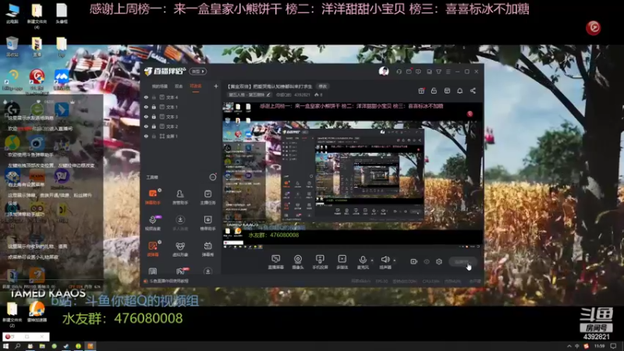
Task: Add a new scene with plus button
Action: pyautogui.click(x=216, y=86)
